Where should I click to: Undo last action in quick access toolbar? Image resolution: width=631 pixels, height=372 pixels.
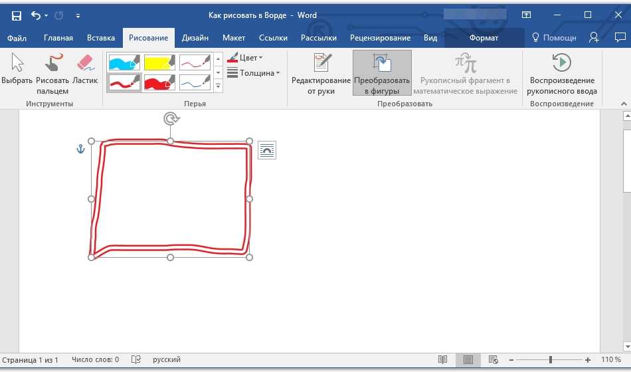point(36,15)
